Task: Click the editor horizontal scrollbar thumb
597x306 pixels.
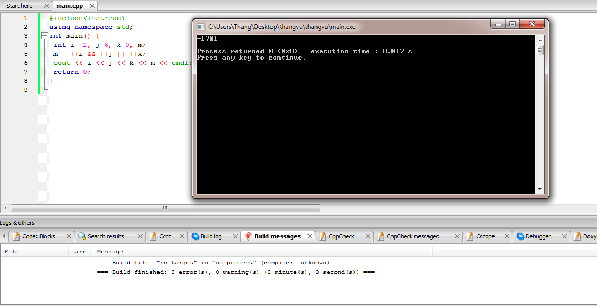Action: pos(165,208)
